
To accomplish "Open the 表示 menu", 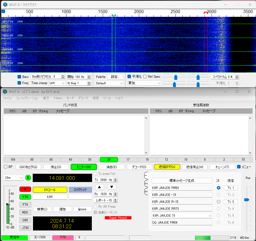I will pyautogui.click(x=46, y=98).
